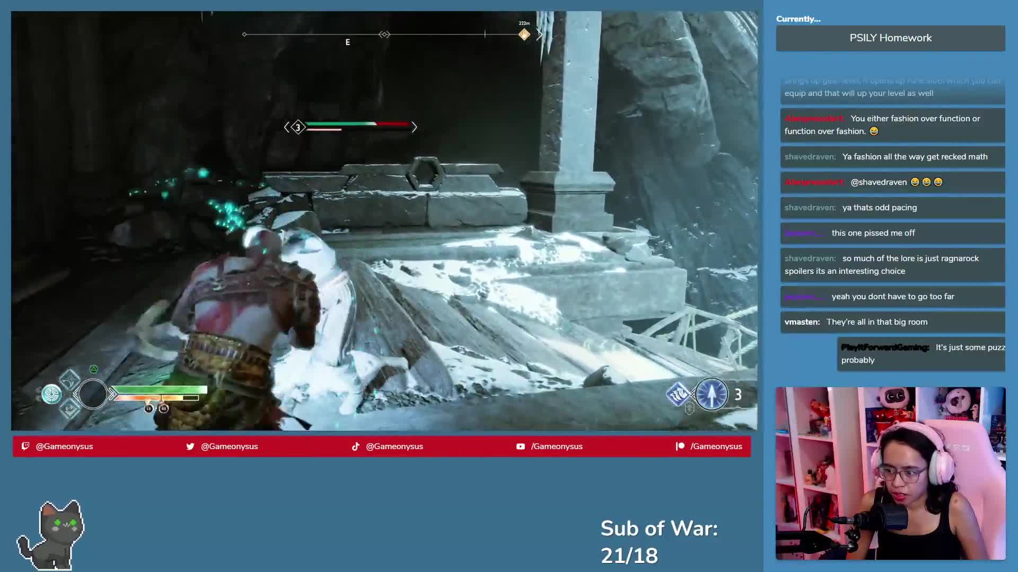Click message 'It's just some puzz probably'
The height and width of the screenshot is (572, 1018).
922,354
